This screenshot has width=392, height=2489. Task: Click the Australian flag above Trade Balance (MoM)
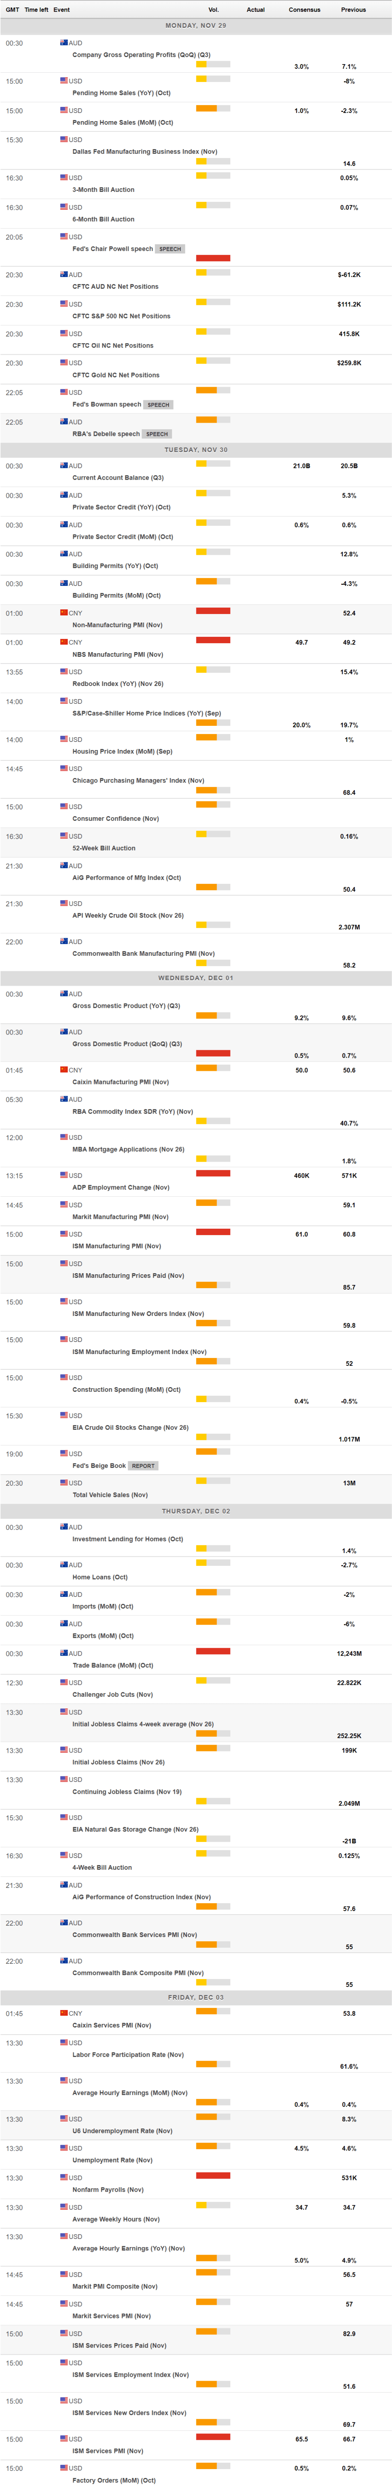click(x=64, y=1653)
